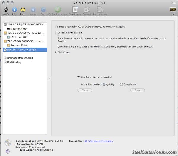Select Macintosh HD volume in sidebar
This screenshot has height=156, width=178.
18,28
